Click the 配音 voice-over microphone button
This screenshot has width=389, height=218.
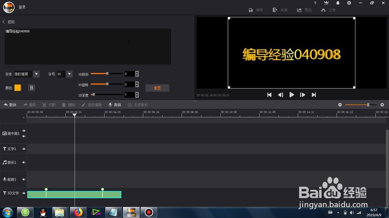point(115,105)
